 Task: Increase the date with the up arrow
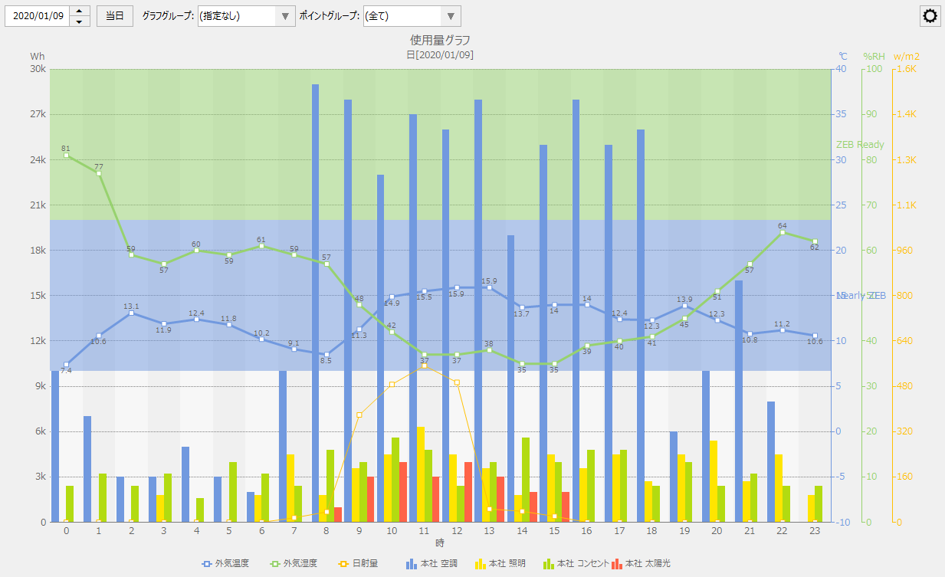tap(80, 11)
